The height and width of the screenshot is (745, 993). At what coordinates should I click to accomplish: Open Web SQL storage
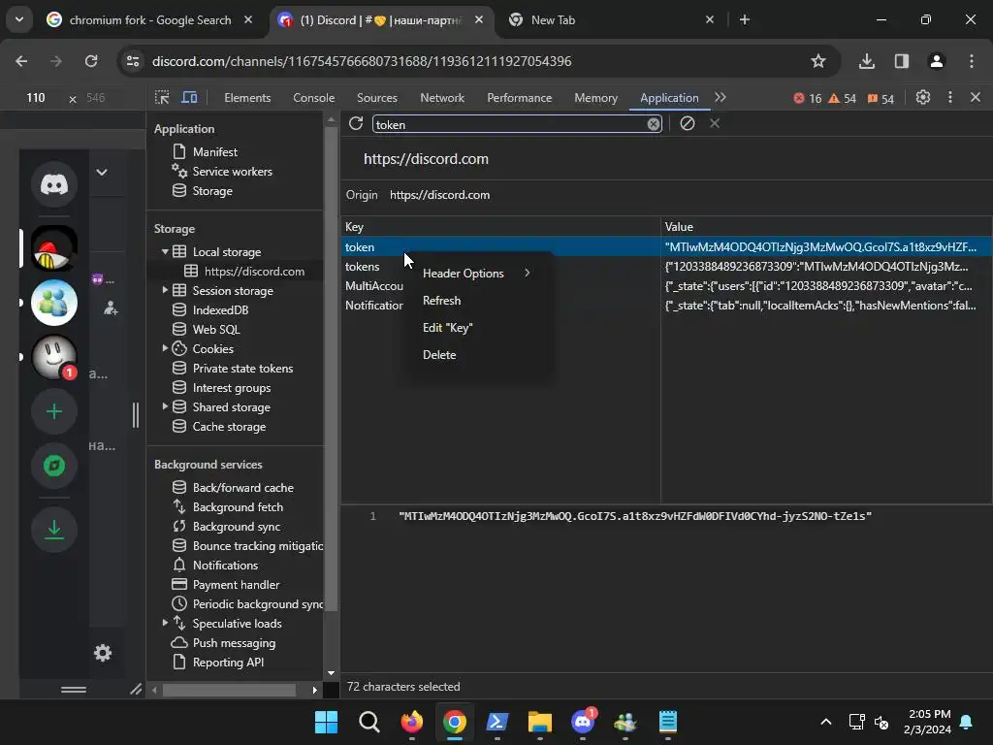tap(207, 330)
